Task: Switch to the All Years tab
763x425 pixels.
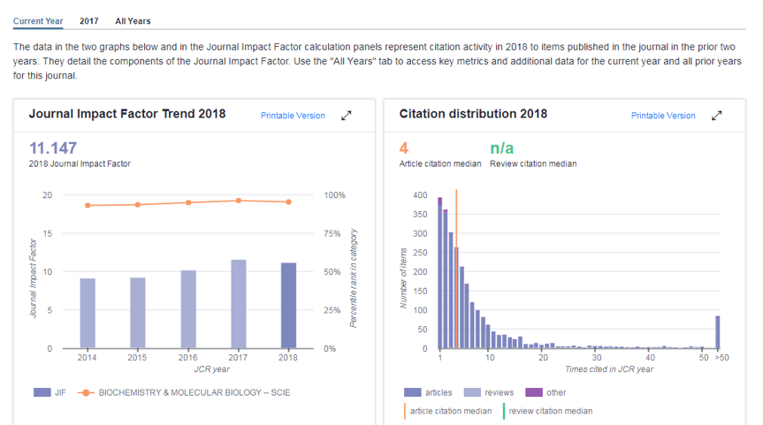Action: pyautogui.click(x=133, y=20)
